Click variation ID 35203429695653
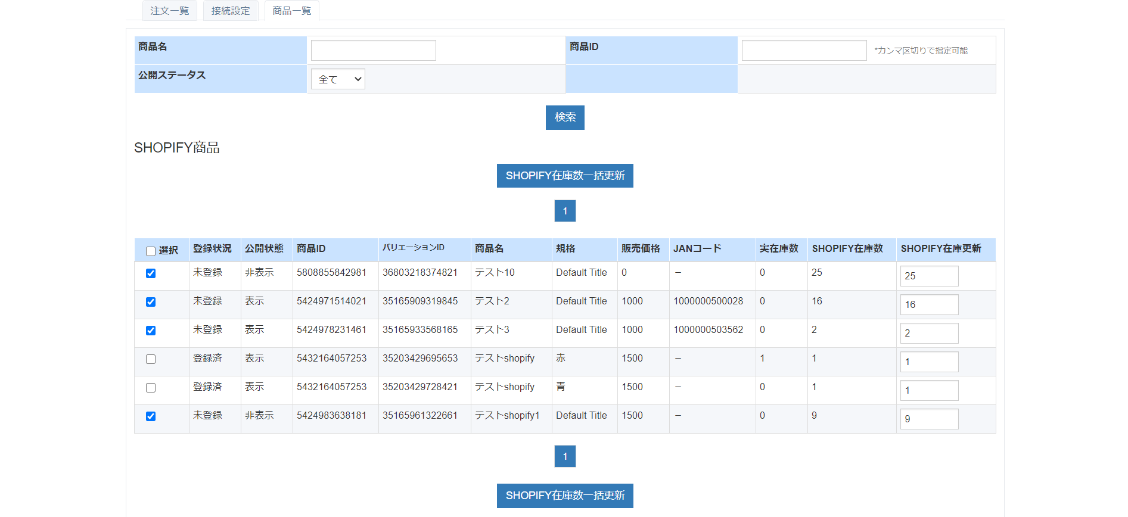The height and width of the screenshot is (517, 1128). tap(420, 358)
